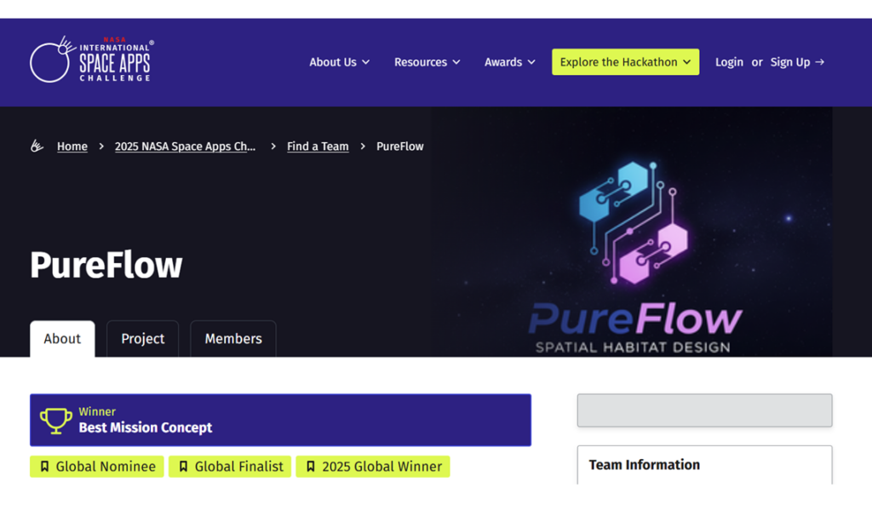Click the NASA Space Apps Challenge logo
This screenshot has width=872, height=505.
click(x=91, y=60)
